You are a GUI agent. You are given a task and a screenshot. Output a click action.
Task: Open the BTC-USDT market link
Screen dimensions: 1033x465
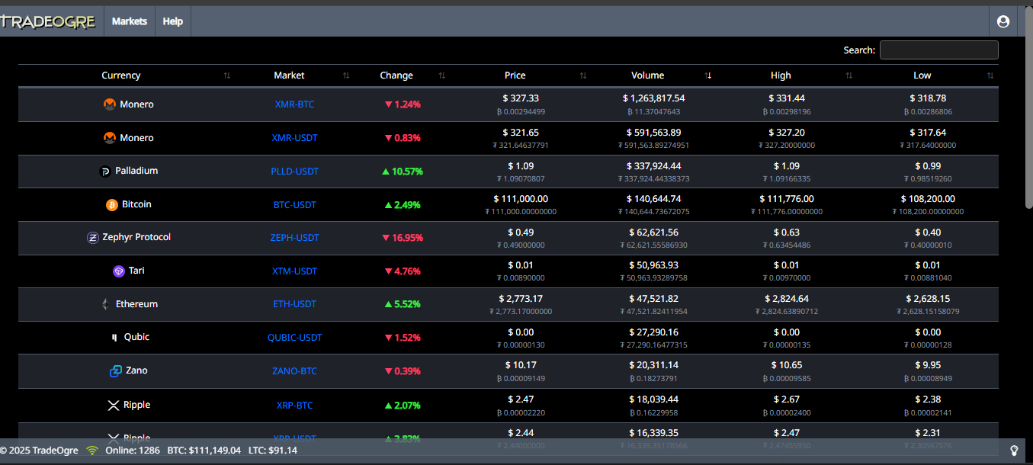click(x=294, y=205)
